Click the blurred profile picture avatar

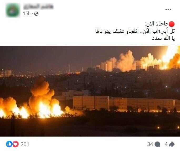(x=13, y=10)
